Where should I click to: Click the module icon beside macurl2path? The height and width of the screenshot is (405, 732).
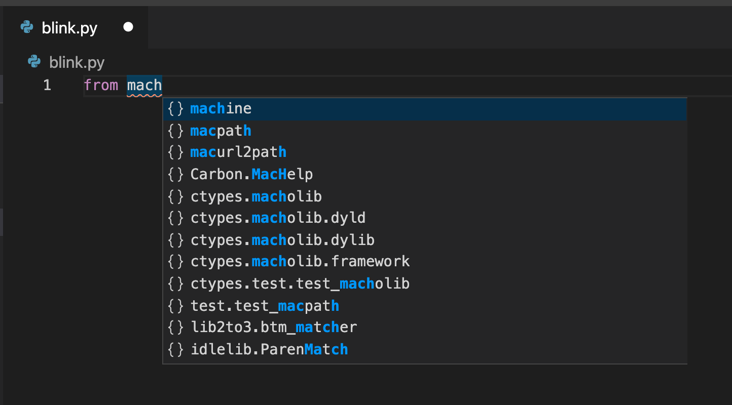tap(175, 152)
